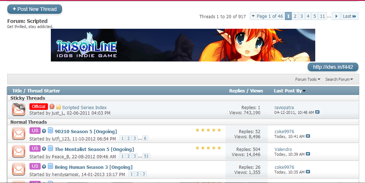Rate stars on the 90210 Season 5 thread
This screenshot has width=365, height=183.
(x=208, y=130)
